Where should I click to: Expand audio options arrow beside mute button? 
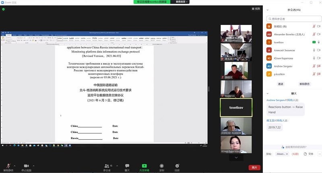click(x=15, y=165)
